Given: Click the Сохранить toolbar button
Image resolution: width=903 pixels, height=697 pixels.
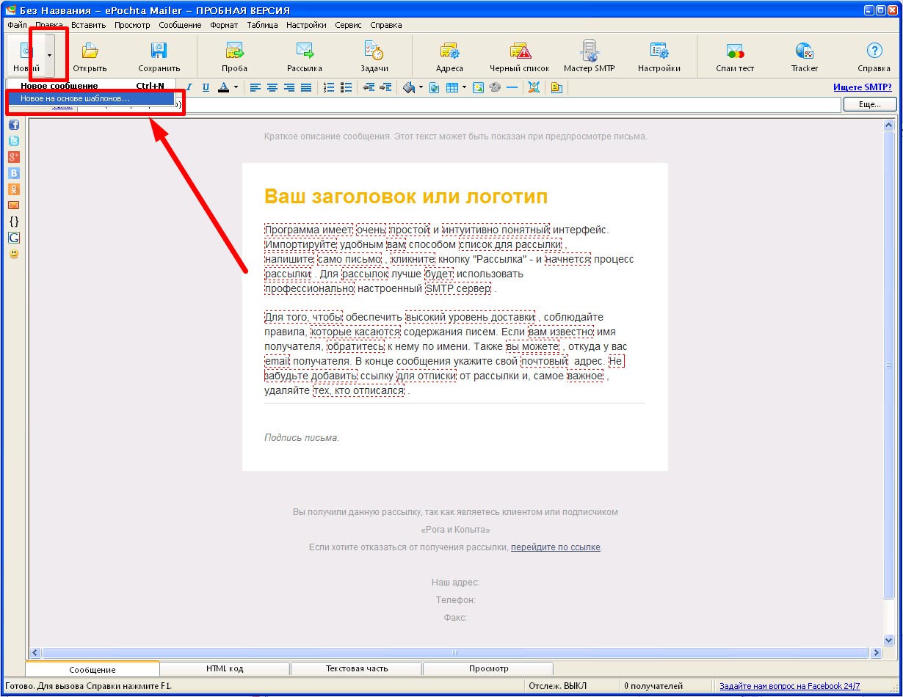Looking at the screenshot, I should point(159,56).
